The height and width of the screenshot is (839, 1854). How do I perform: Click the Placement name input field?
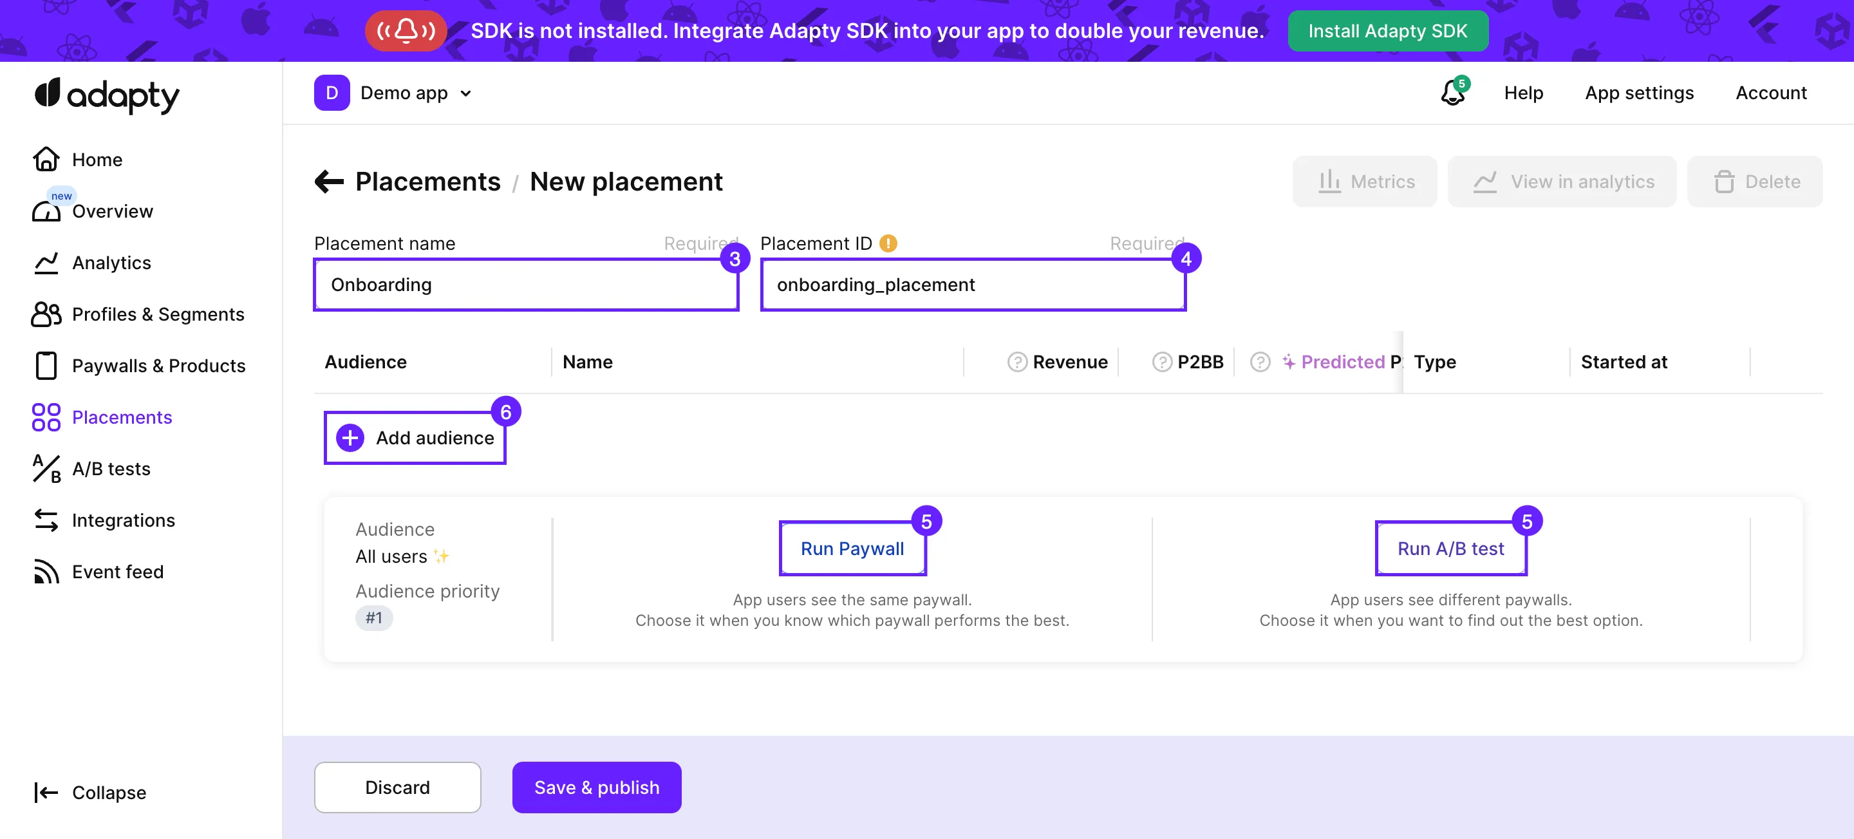[x=525, y=285]
